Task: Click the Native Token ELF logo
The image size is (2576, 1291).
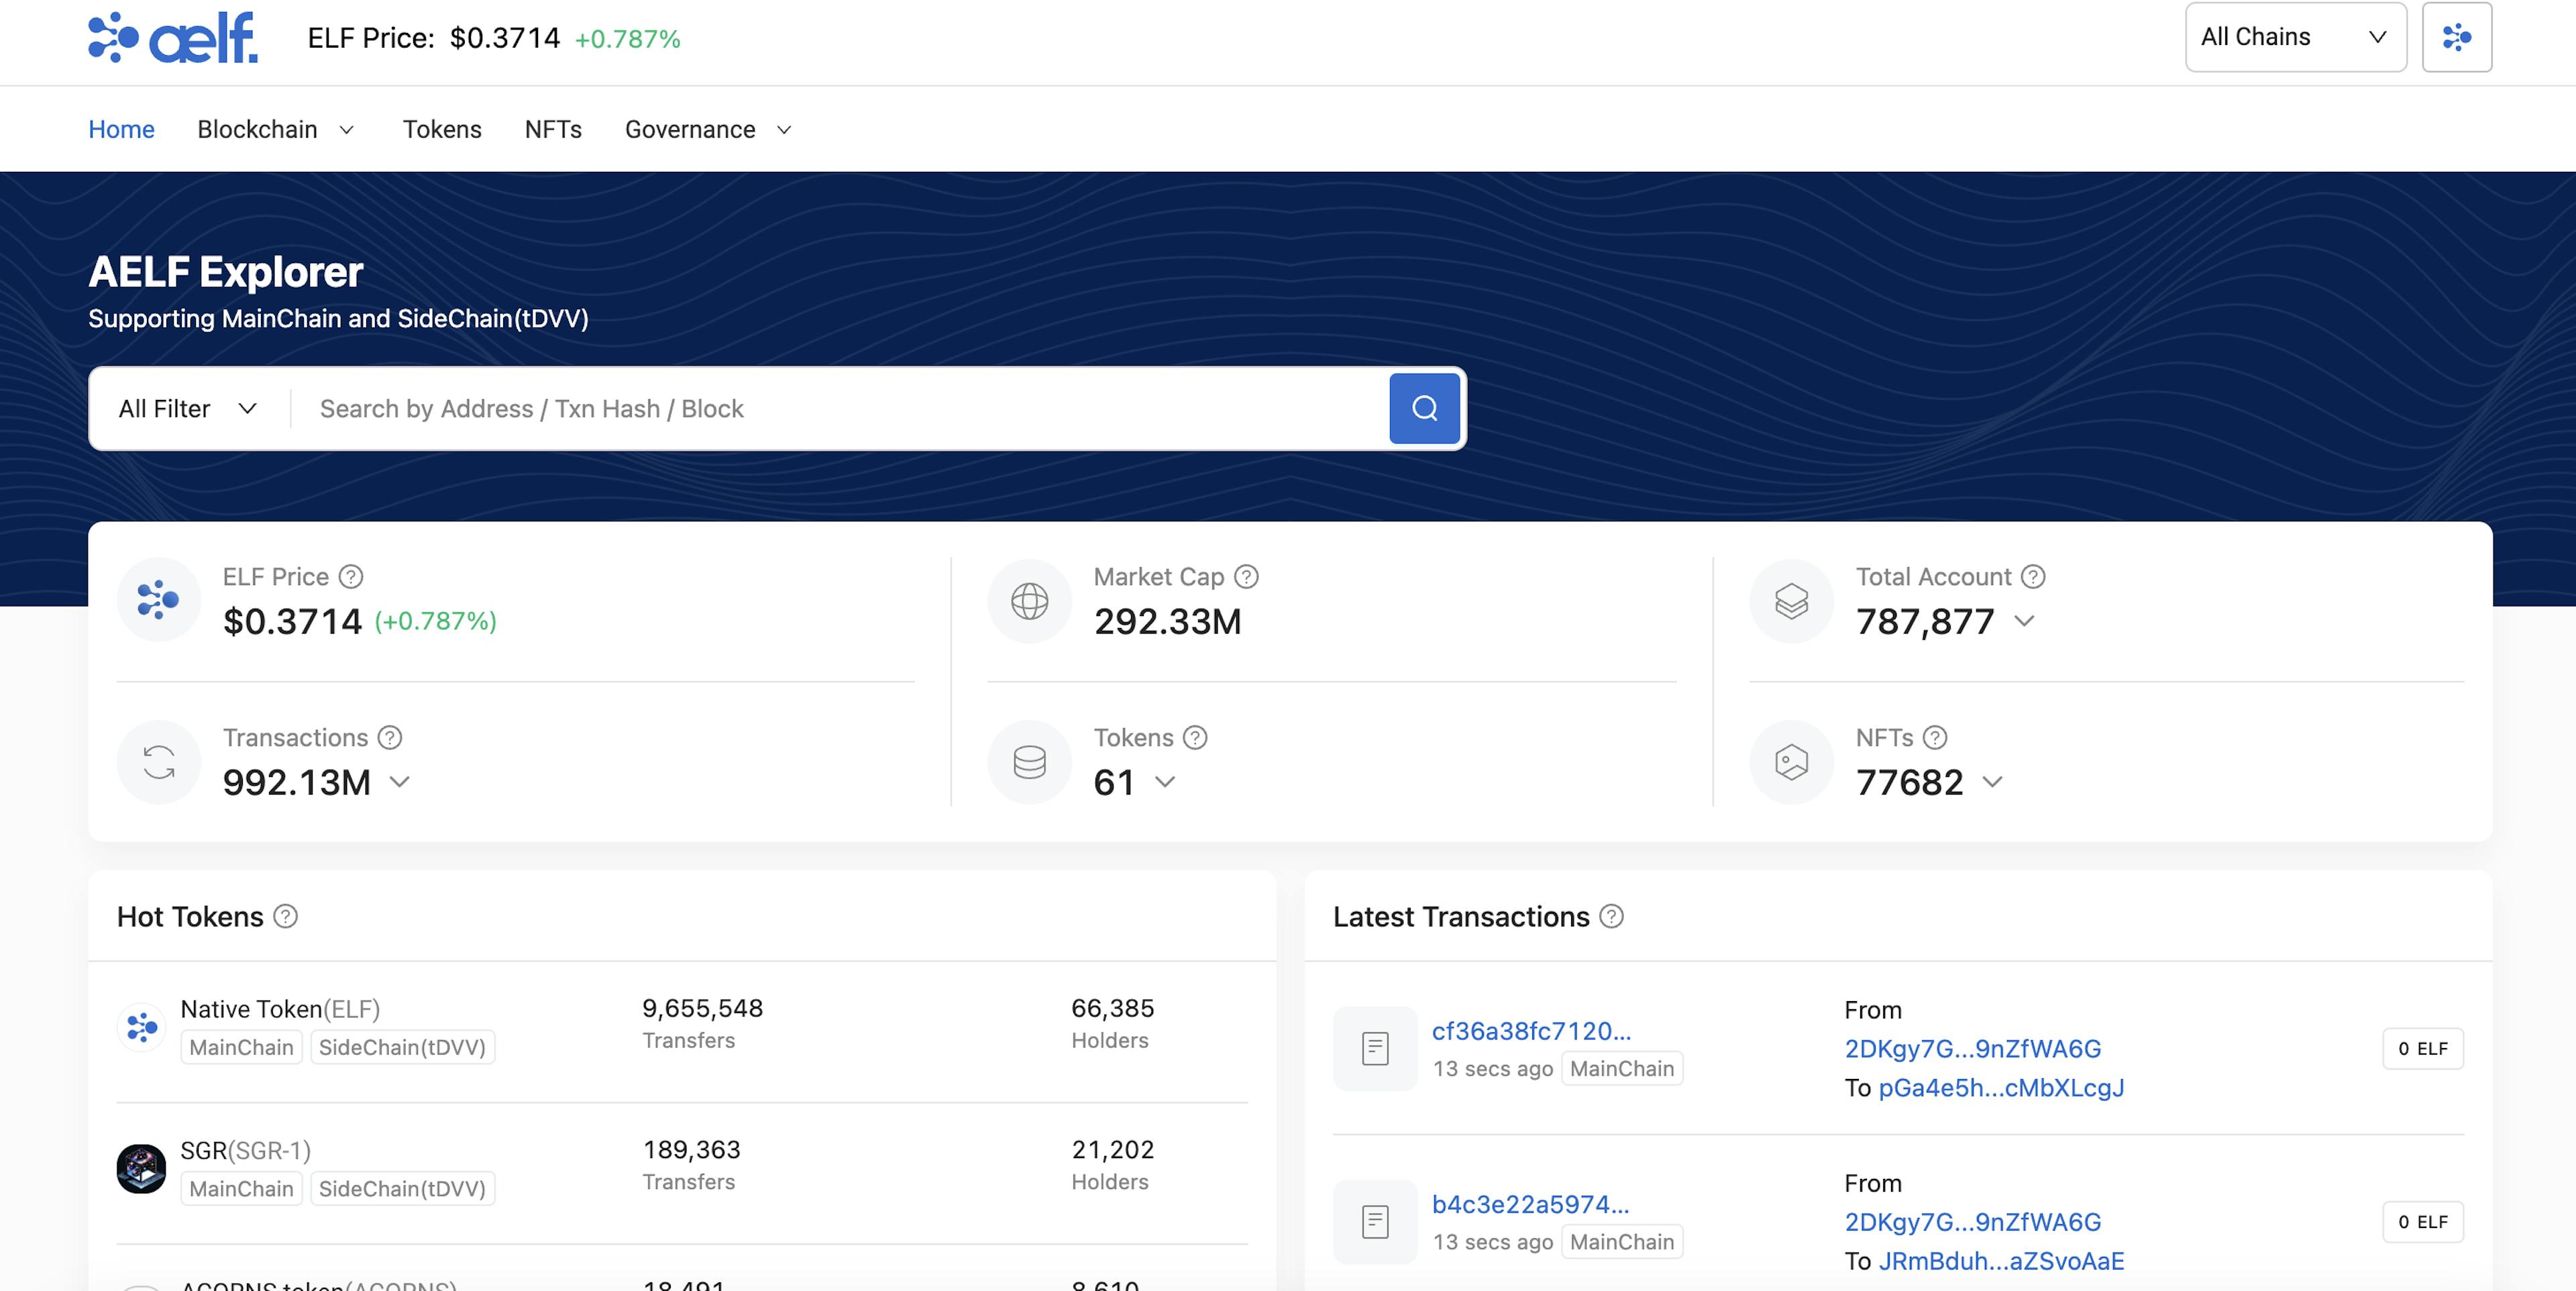Action: point(141,1027)
